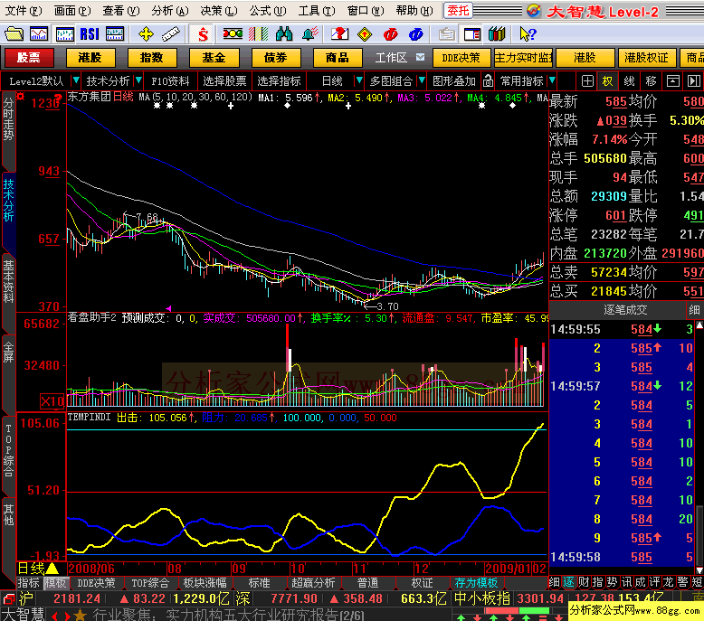
Task: Click the red-green striped bars icon
Action: (x=259, y=34)
